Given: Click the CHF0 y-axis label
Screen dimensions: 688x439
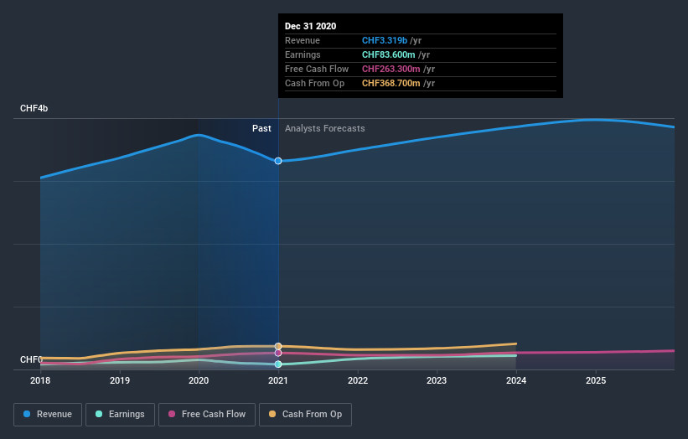Looking at the screenshot, I should [31, 359].
